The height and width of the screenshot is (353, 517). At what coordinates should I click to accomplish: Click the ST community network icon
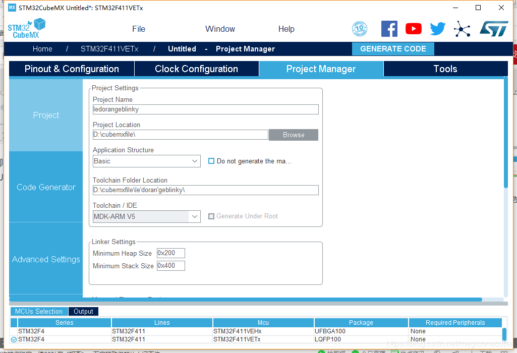(462, 29)
